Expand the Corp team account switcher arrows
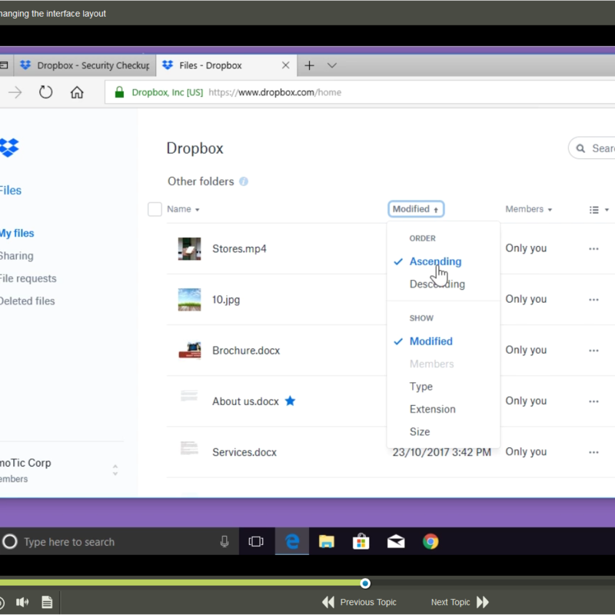The height and width of the screenshot is (615, 615). [x=115, y=470]
